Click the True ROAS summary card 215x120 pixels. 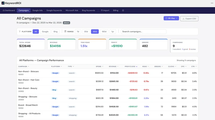[x=92, y=44]
